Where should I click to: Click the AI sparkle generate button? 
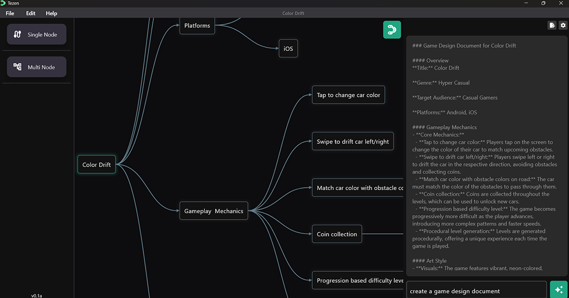(x=559, y=289)
